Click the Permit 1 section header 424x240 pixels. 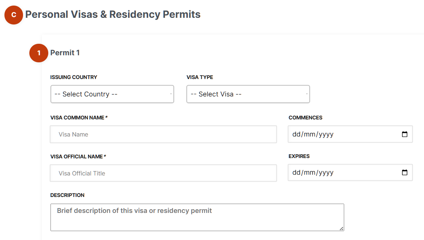[x=65, y=53]
